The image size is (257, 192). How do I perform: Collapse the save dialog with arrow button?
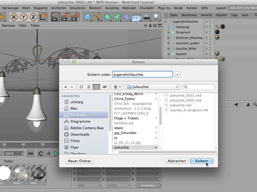point(177,75)
